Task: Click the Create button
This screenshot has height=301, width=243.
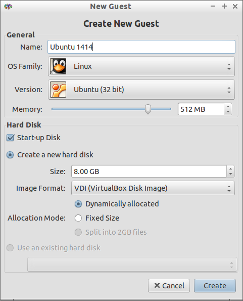Action: [215, 286]
